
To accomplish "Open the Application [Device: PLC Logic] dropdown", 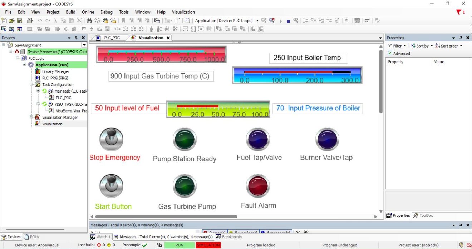I will [x=257, y=20].
